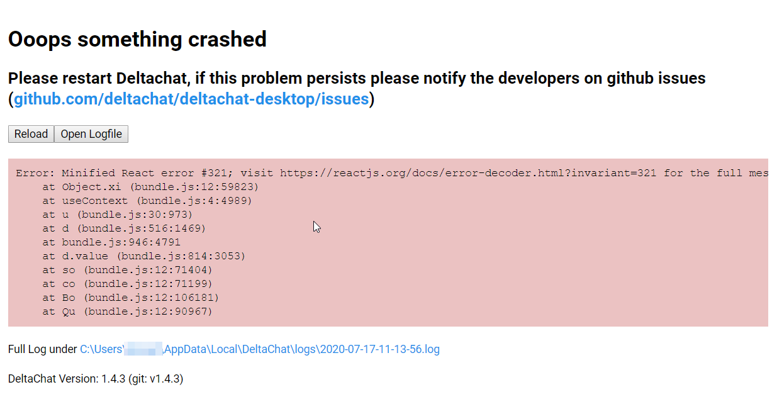772x404 pixels.
Task: Open the logfile with Open Logfile button
Action: point(91,134)
